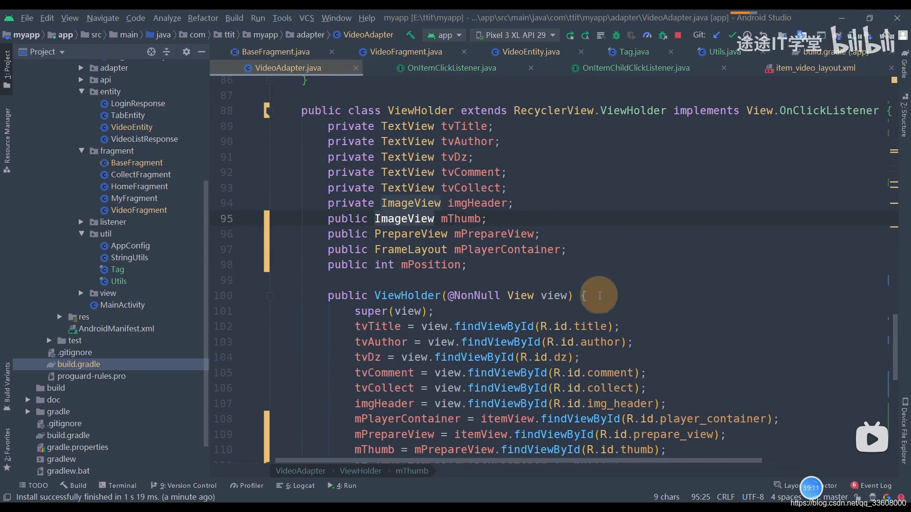Viewport: 911px width, 512px height.
Task: Select HomeFragment in project tree
Action: (x=139, y=186)
